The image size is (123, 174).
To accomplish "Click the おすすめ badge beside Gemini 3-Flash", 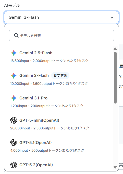I will [x=60, y=76].
